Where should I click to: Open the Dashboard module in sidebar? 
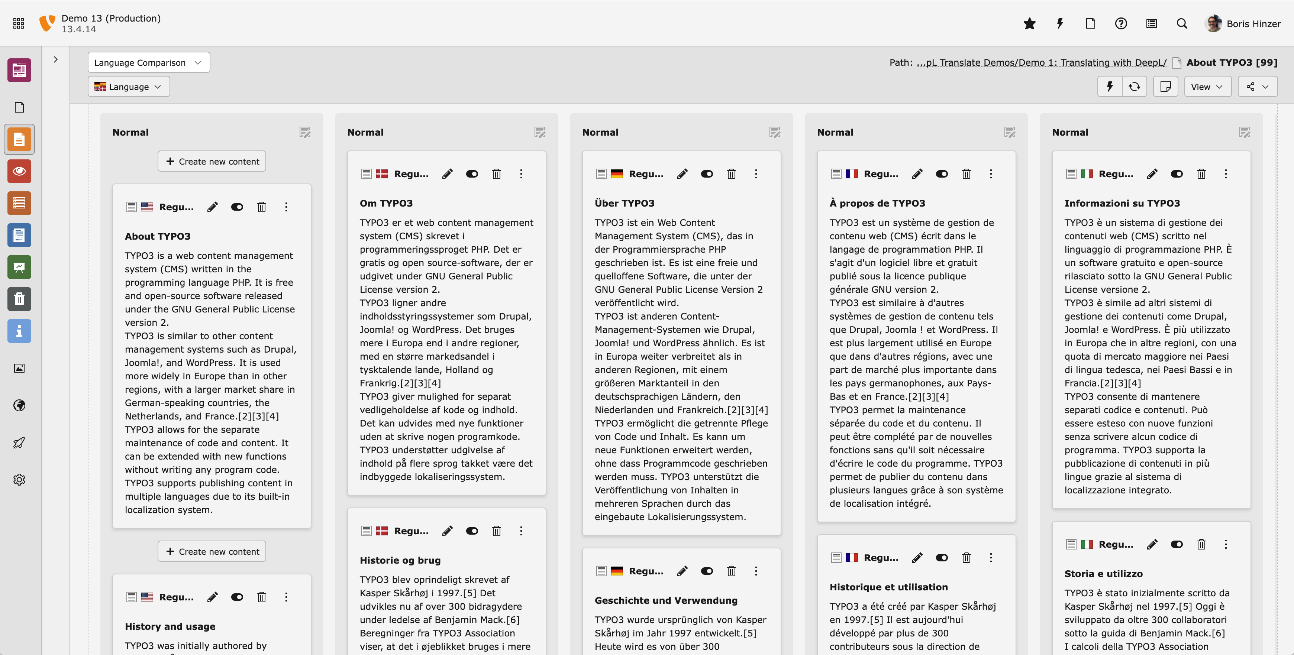(x=19, y=70)
